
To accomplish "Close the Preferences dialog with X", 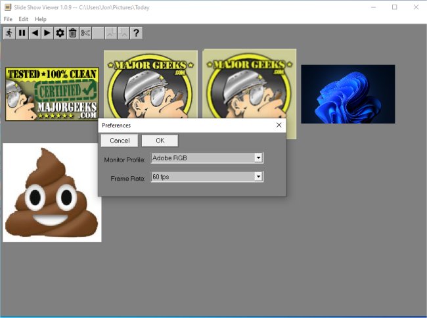I will (279, 125).
